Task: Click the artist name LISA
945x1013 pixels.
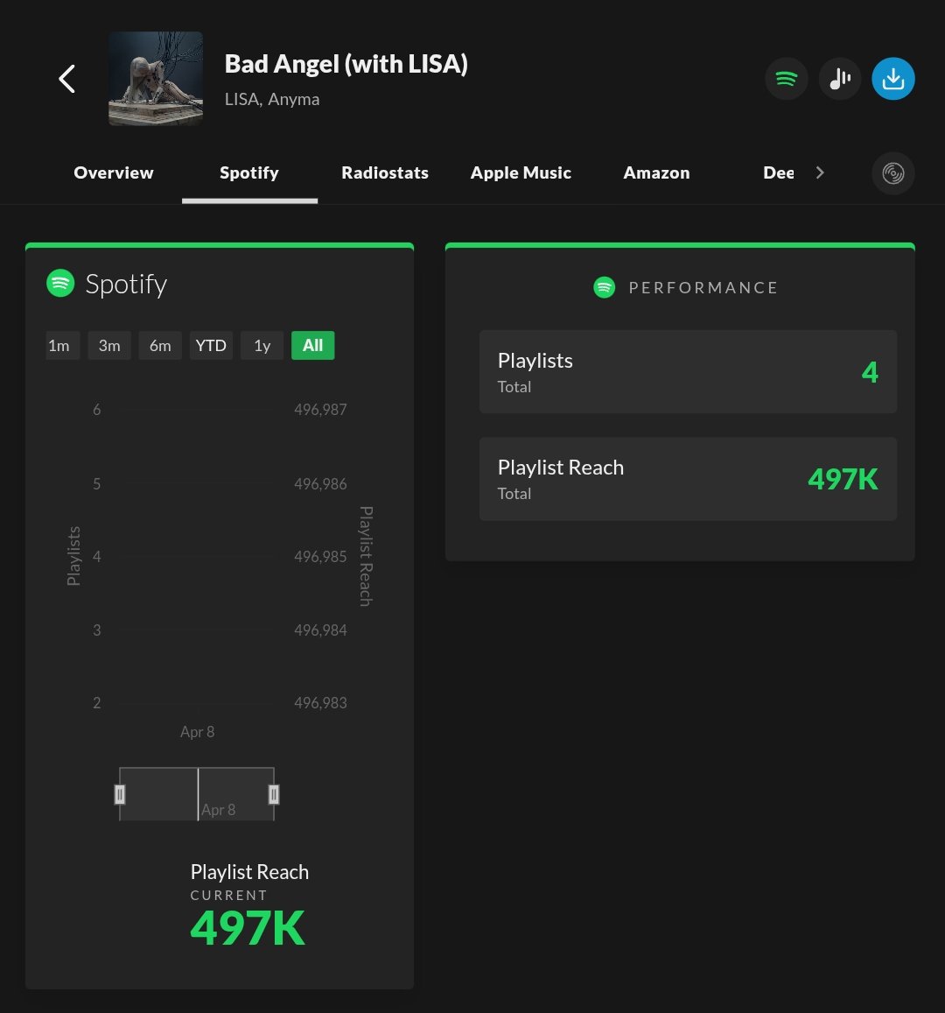Action: pyautogui.click(x=241, y=99)
